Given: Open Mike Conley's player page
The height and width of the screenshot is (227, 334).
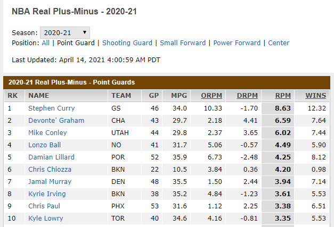Looking at the screenshot, I should [47, 133].
